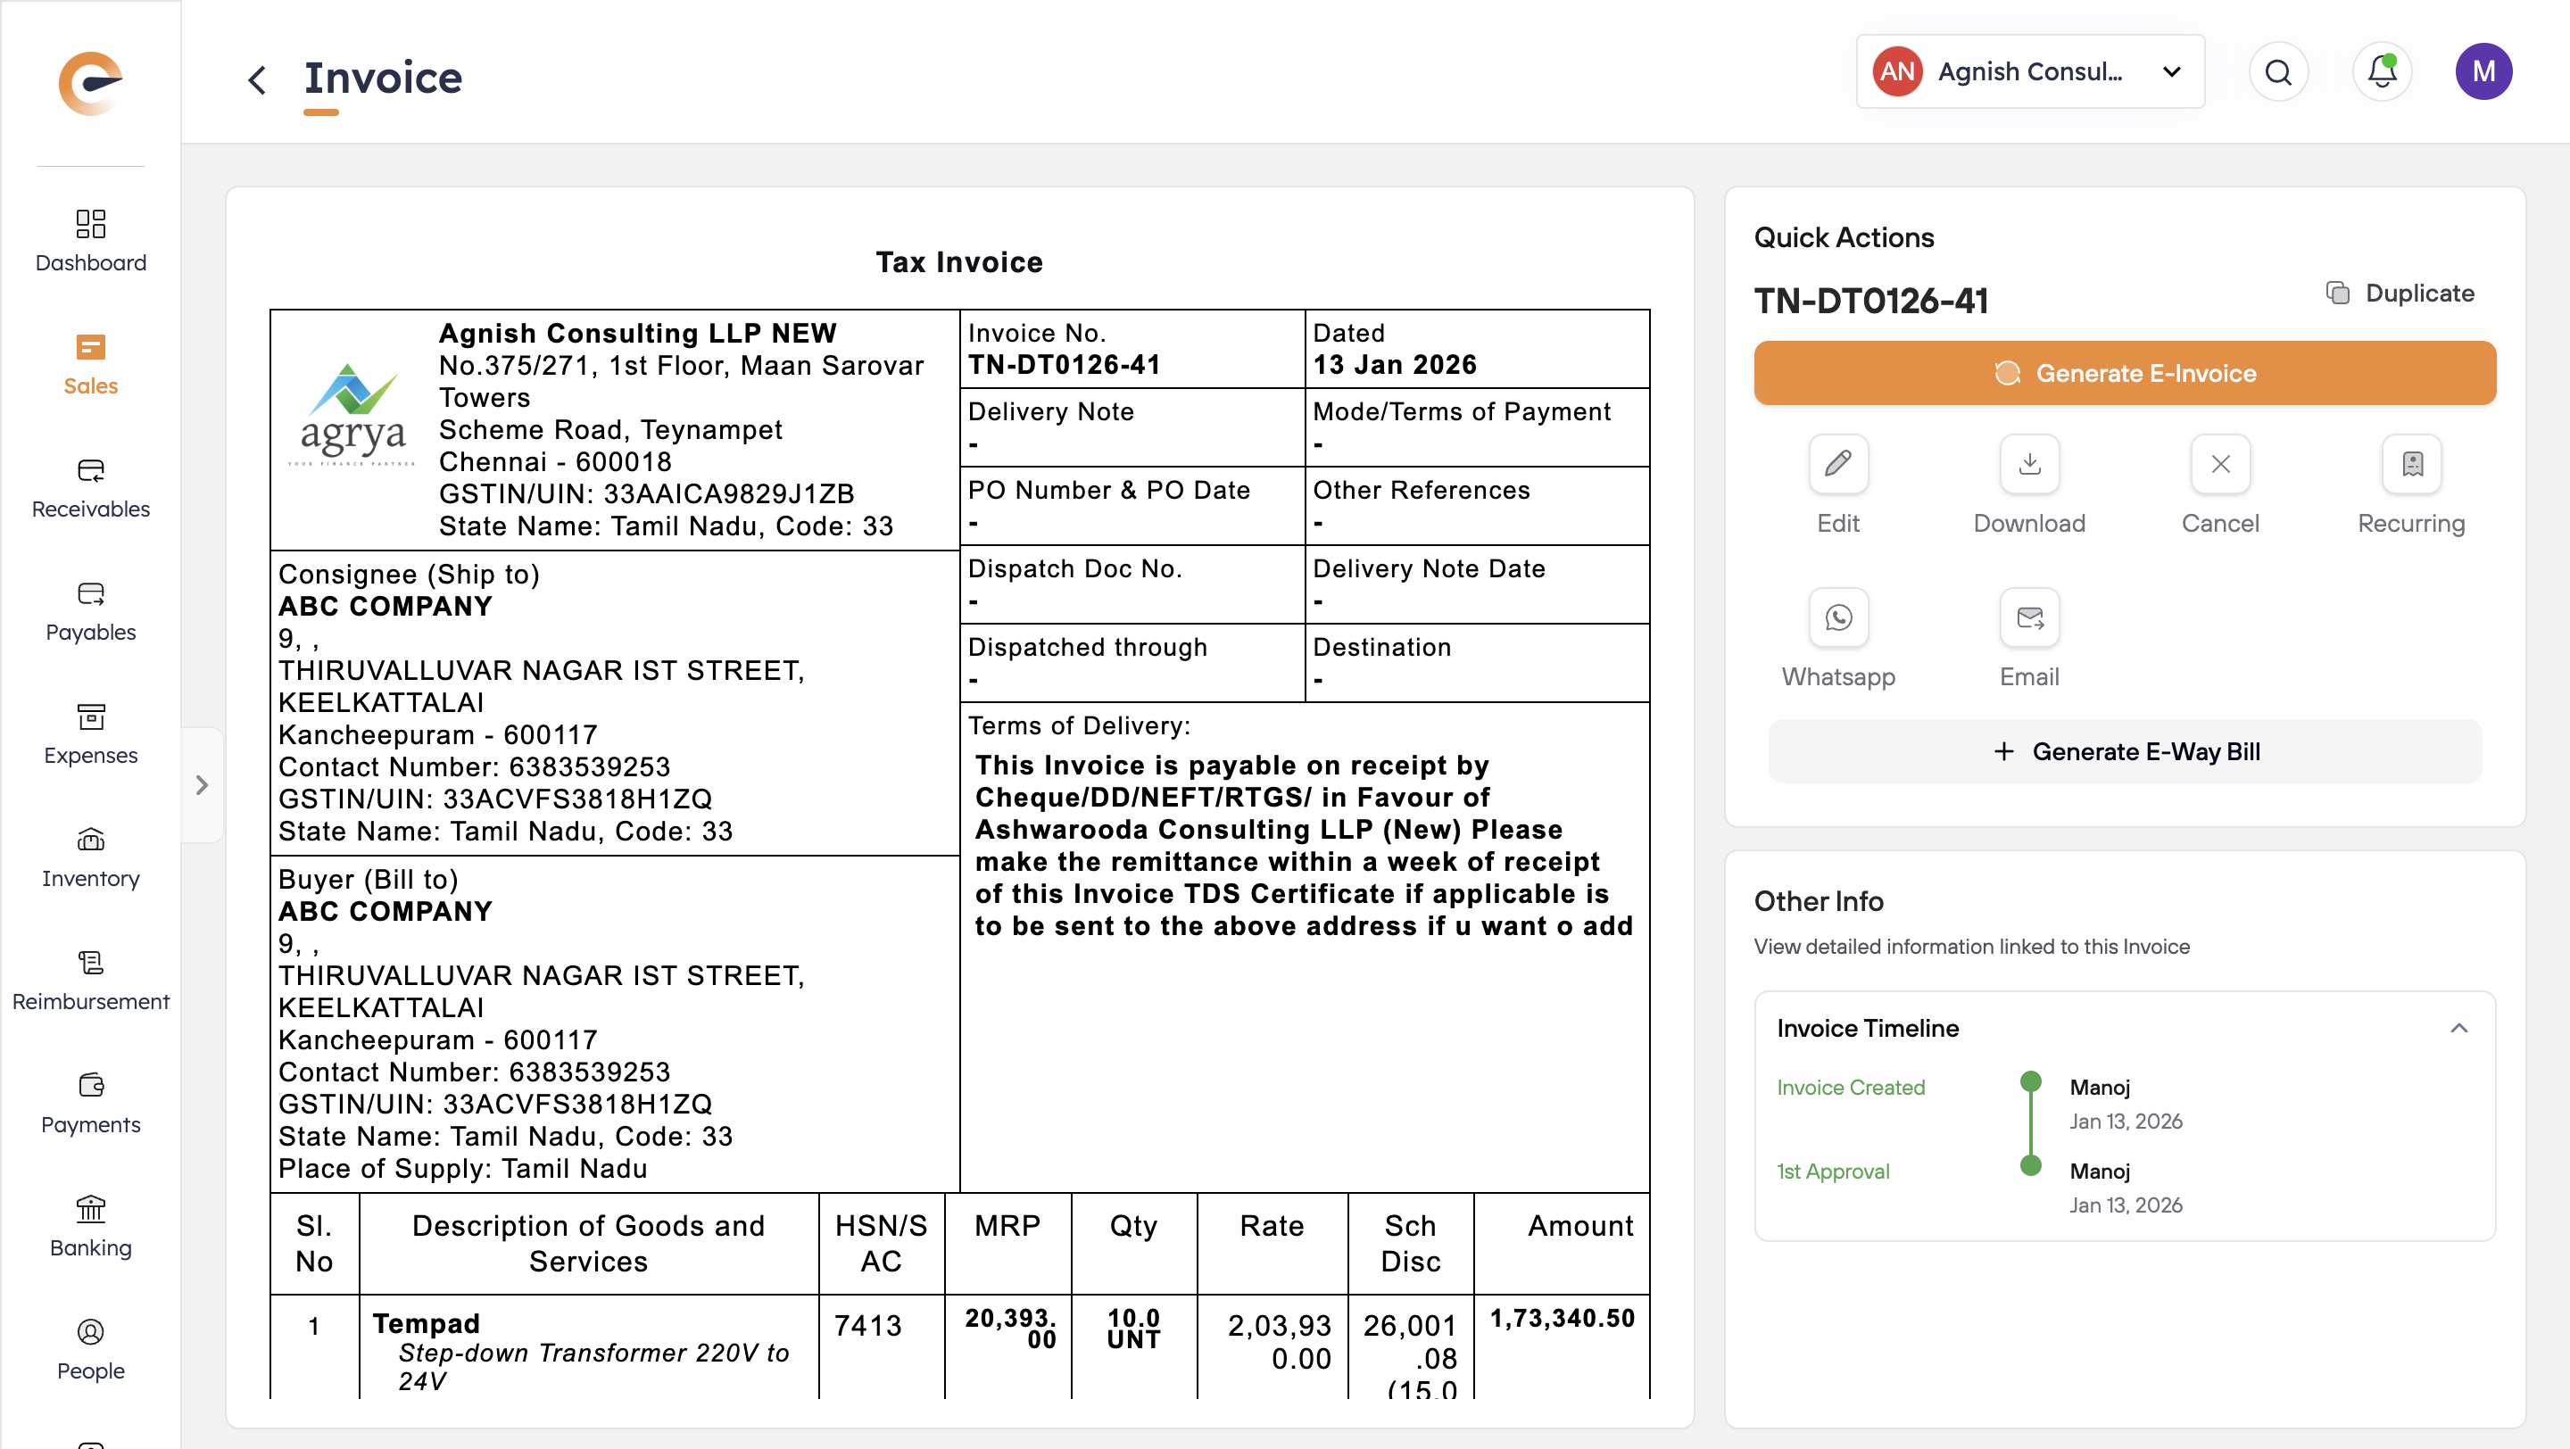
Task: Expand the sidebar with the arrow handle
Action: pyautogui.click(x=202, y=785)
